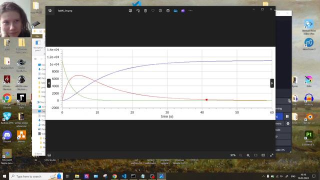Screen dimensions: 320x180
Task: Expand the hidden system tray icons
Action: (x=263, y=176)
